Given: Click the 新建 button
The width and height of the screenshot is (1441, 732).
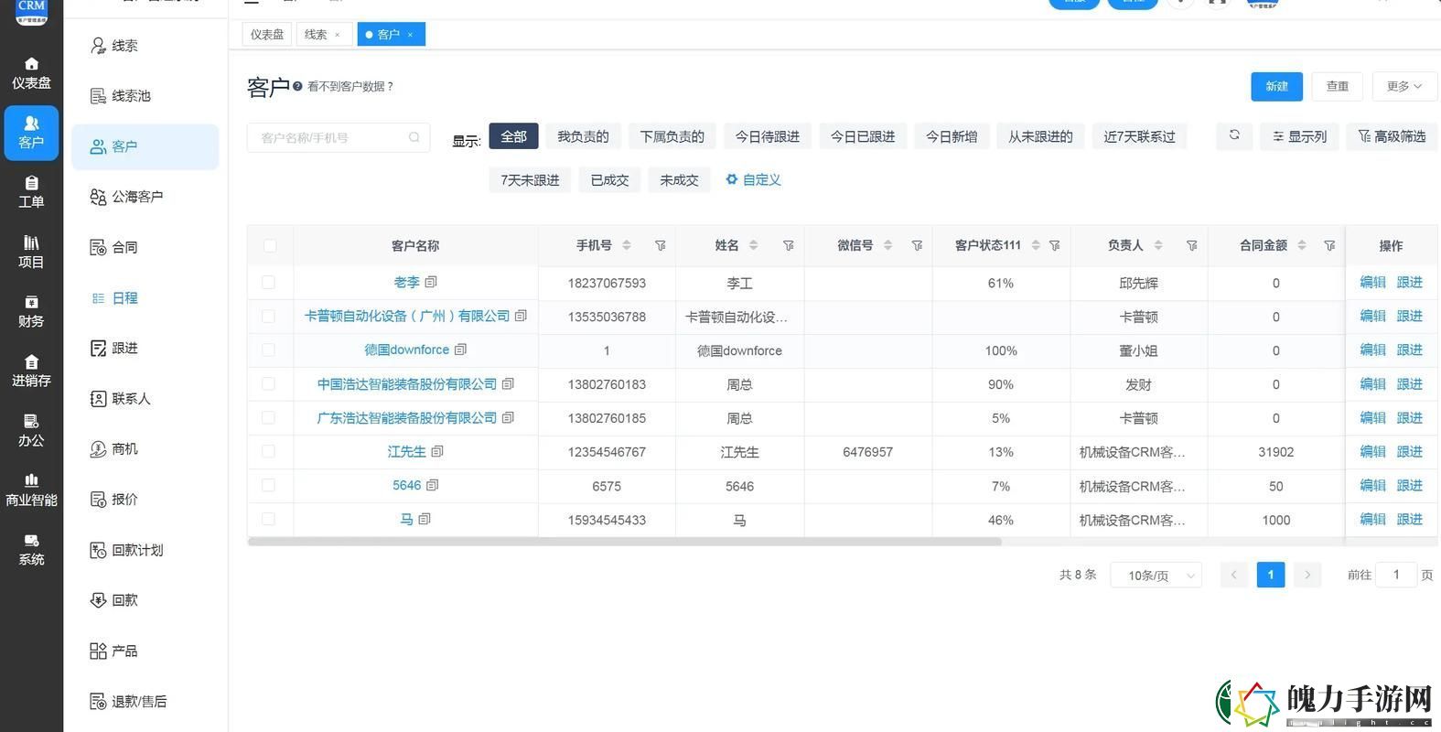Looking at the screenshot, I should point(1276,86).
